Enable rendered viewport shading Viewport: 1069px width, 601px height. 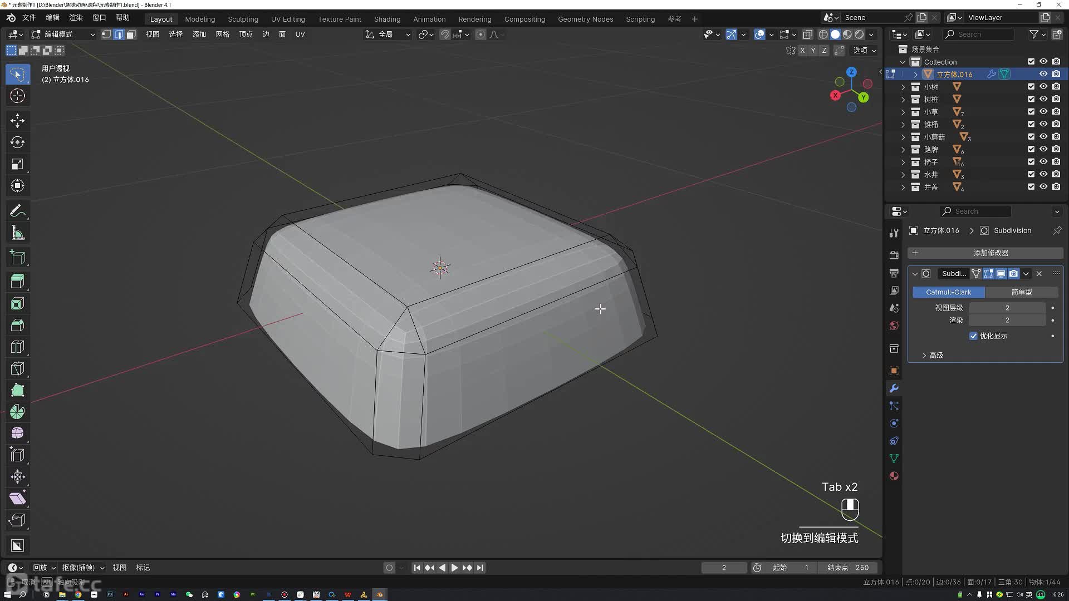coord(860,35)
